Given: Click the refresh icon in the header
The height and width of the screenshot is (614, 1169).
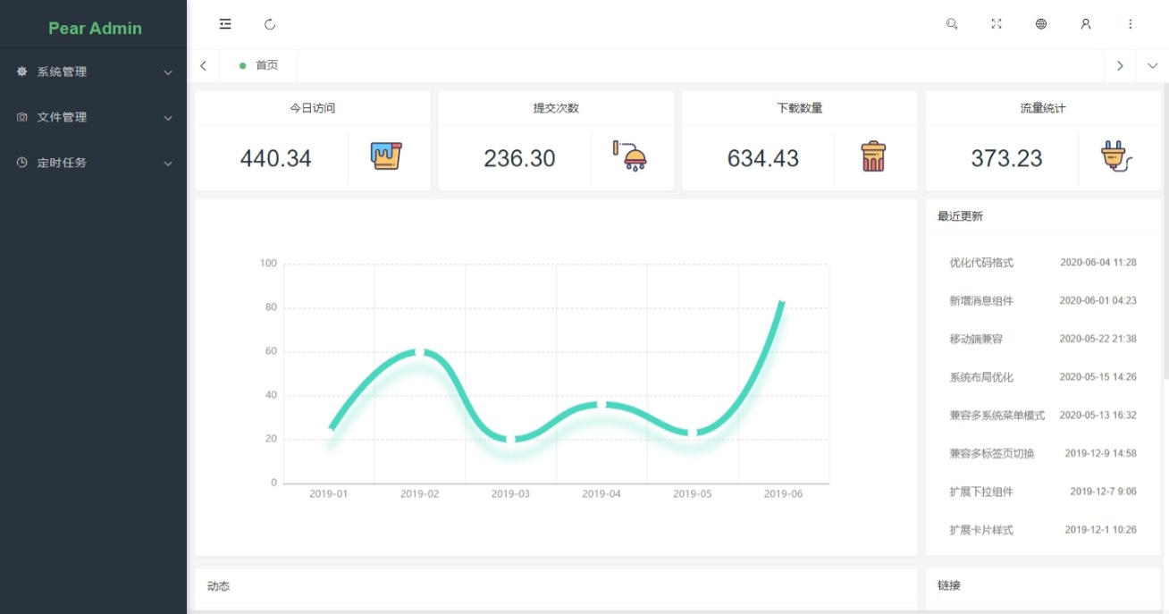Looking at the screenshot, I should [270, 24].
